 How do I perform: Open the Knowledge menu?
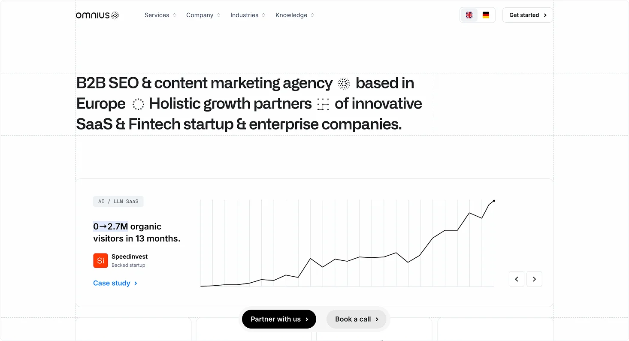tap(294, 15)
